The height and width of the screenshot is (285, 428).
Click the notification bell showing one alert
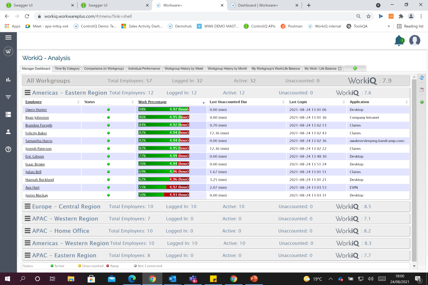point(399,40)
